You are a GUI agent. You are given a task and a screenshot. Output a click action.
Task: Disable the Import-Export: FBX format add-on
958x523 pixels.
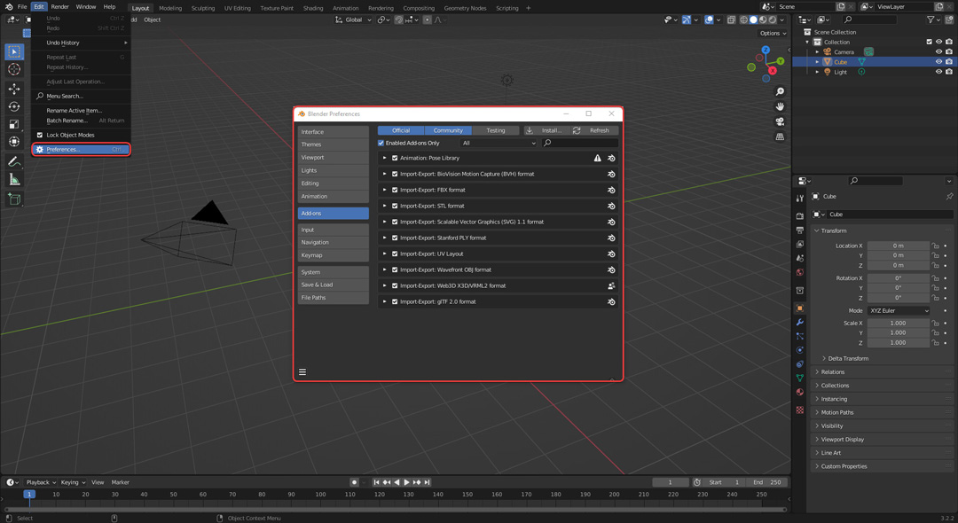395,190
